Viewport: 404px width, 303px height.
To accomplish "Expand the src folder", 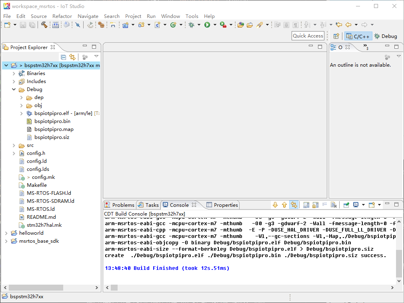I will pos(14,145).
